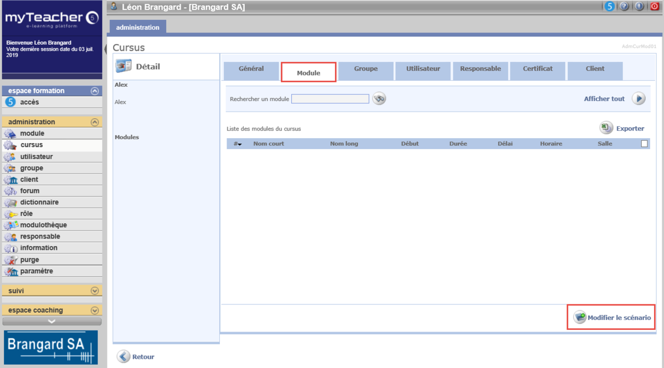Sort by the # column arrow

238,144
